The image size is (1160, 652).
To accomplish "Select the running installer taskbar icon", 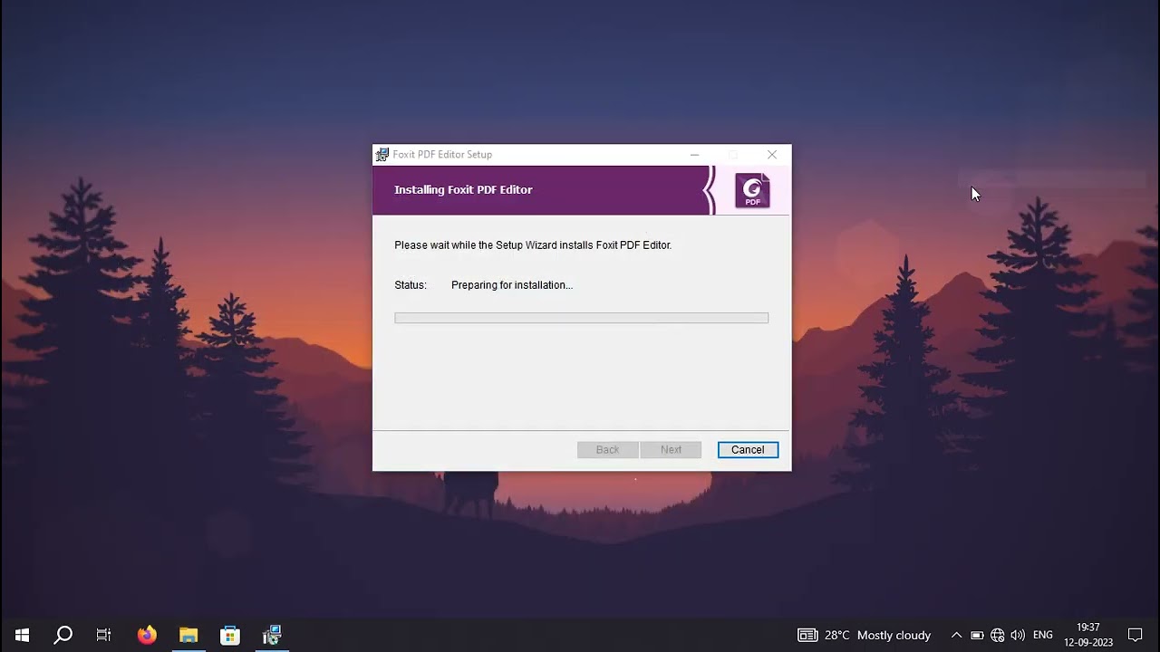I will pyautogui.click(x=272, y=635).
